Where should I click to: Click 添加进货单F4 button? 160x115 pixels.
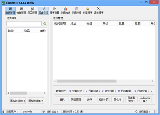[x=36, y=101]
